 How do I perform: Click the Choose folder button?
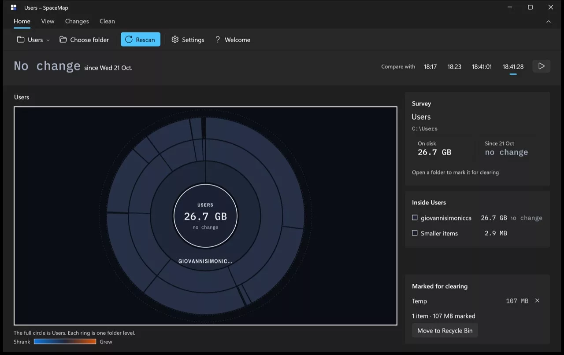[84, 40]
